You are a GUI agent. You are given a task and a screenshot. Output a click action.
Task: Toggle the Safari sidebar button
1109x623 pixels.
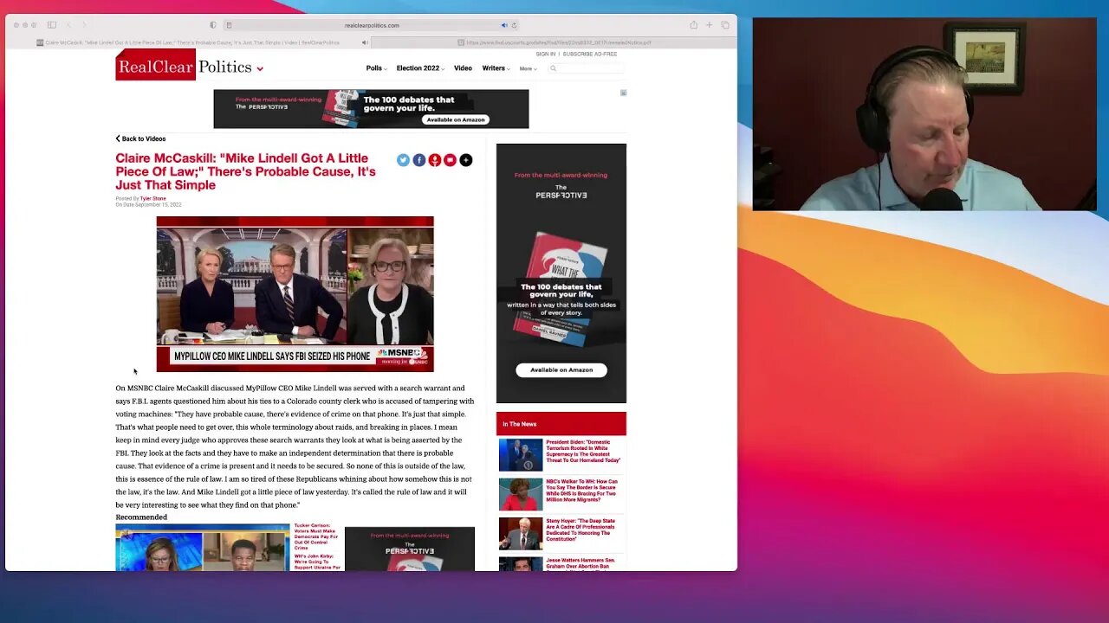(52, 25)
